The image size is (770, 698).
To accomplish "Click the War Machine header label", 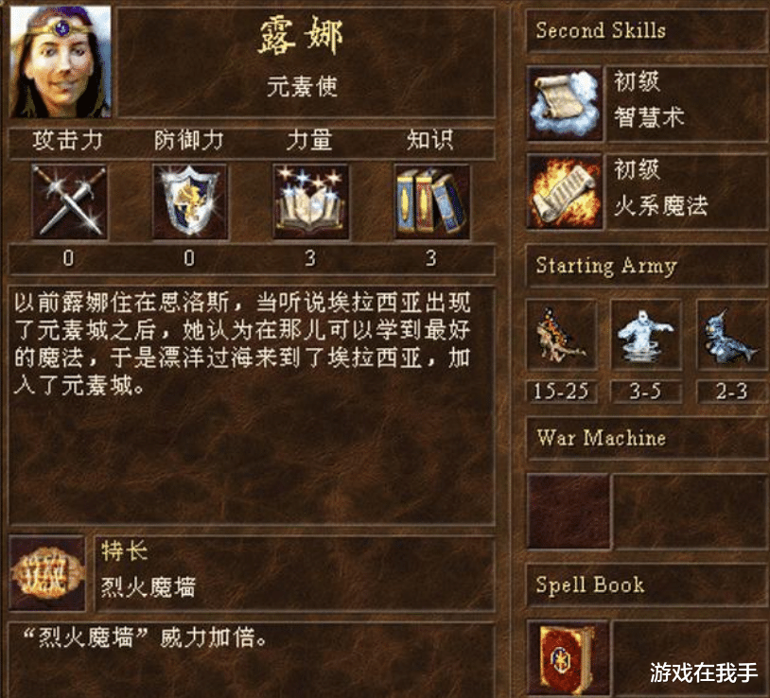I will tap(601, 437).
